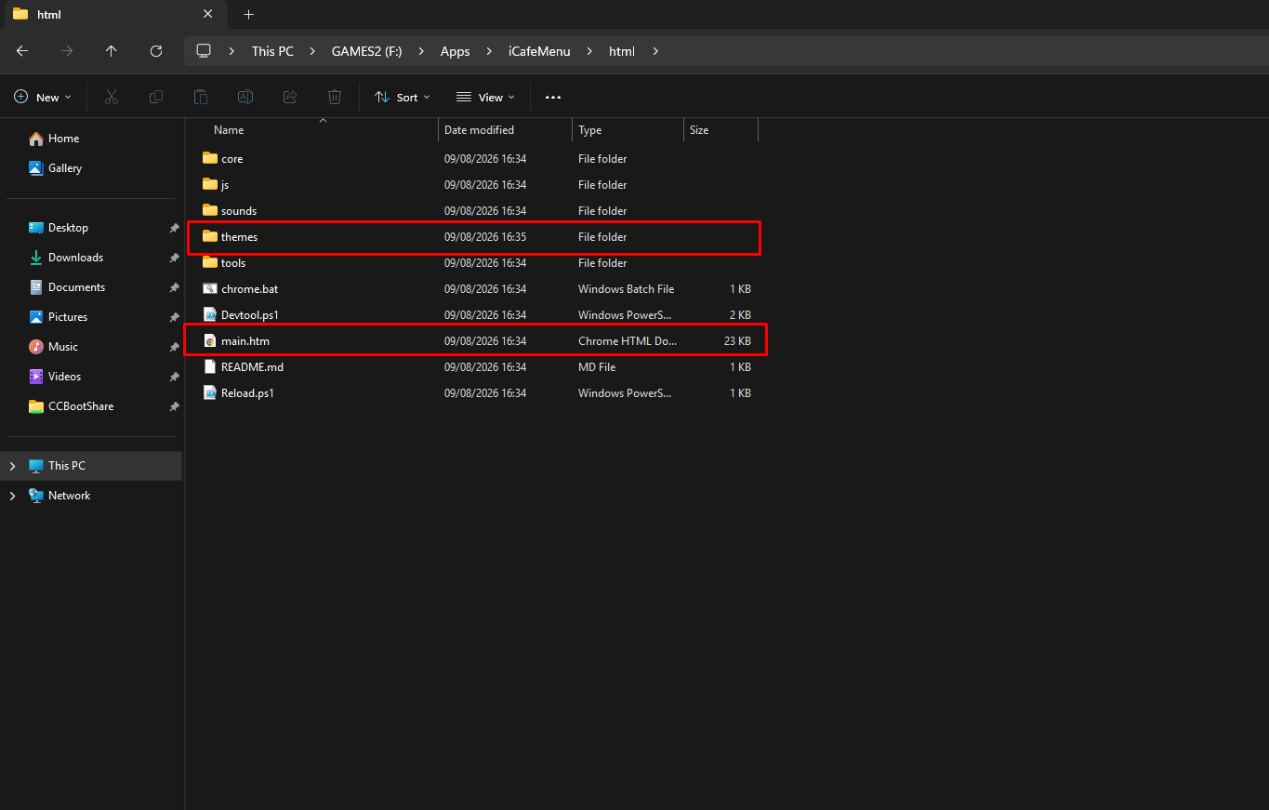This screenshot has width=1269, height=810.
Task: Jump to GAMES2 (F:) breadcrumb
Action: pos(367,51)
